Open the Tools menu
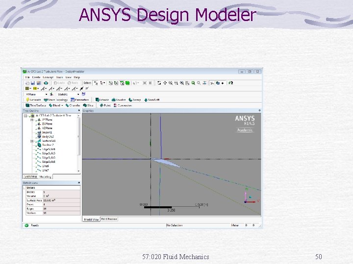 pyautogui.click(x=60, y=77)
